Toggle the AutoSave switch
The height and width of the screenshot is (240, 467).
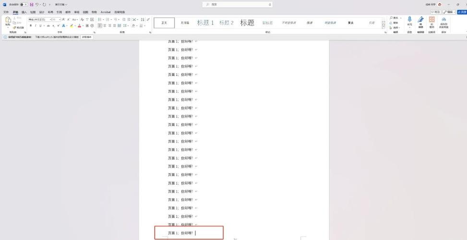point(24,4)
